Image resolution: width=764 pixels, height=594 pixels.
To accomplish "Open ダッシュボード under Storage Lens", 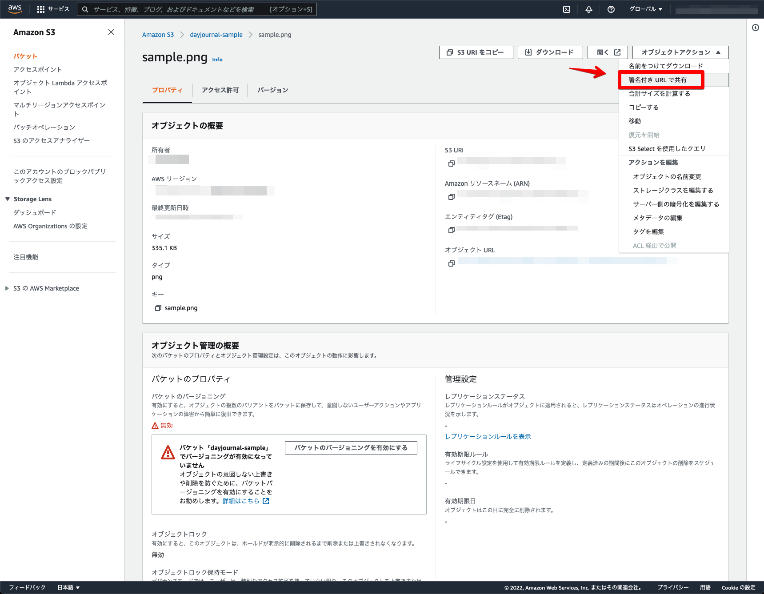I will [x=35, y=213].
